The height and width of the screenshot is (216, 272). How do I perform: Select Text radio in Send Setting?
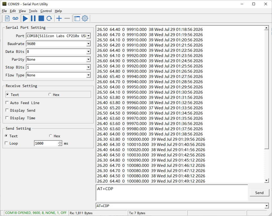6,136
